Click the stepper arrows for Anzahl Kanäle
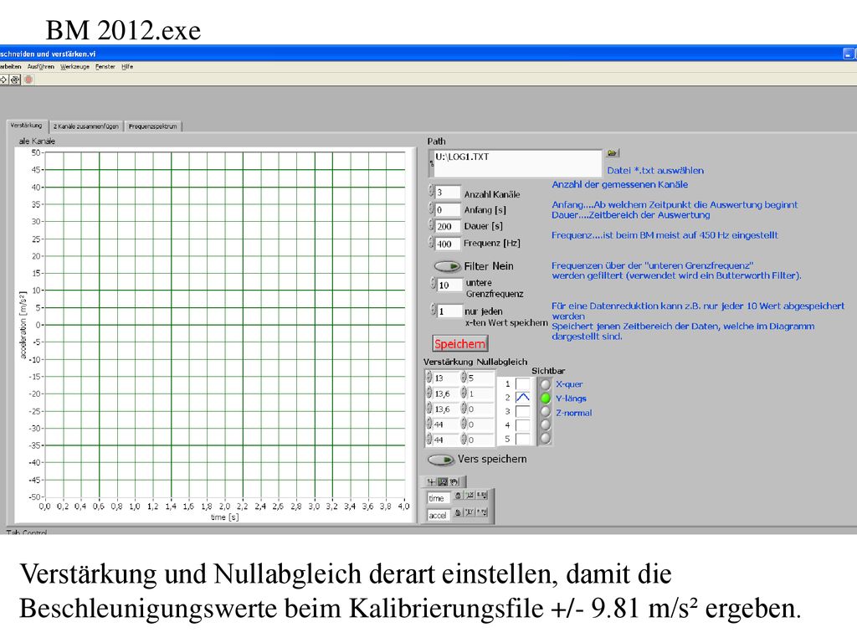 click(431, 192)
